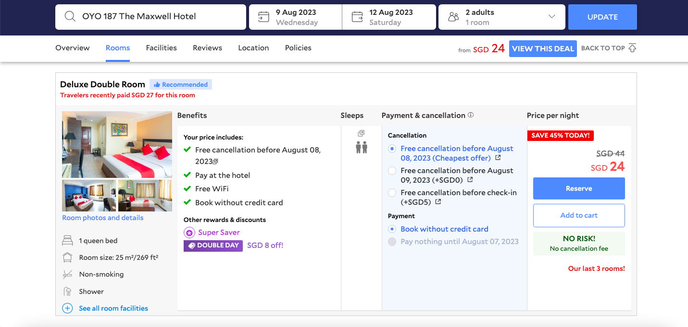The width and height of the screenshot is (688, 327).
Task: Switch to the Policies tab
Action: click(x=298, y=48)
